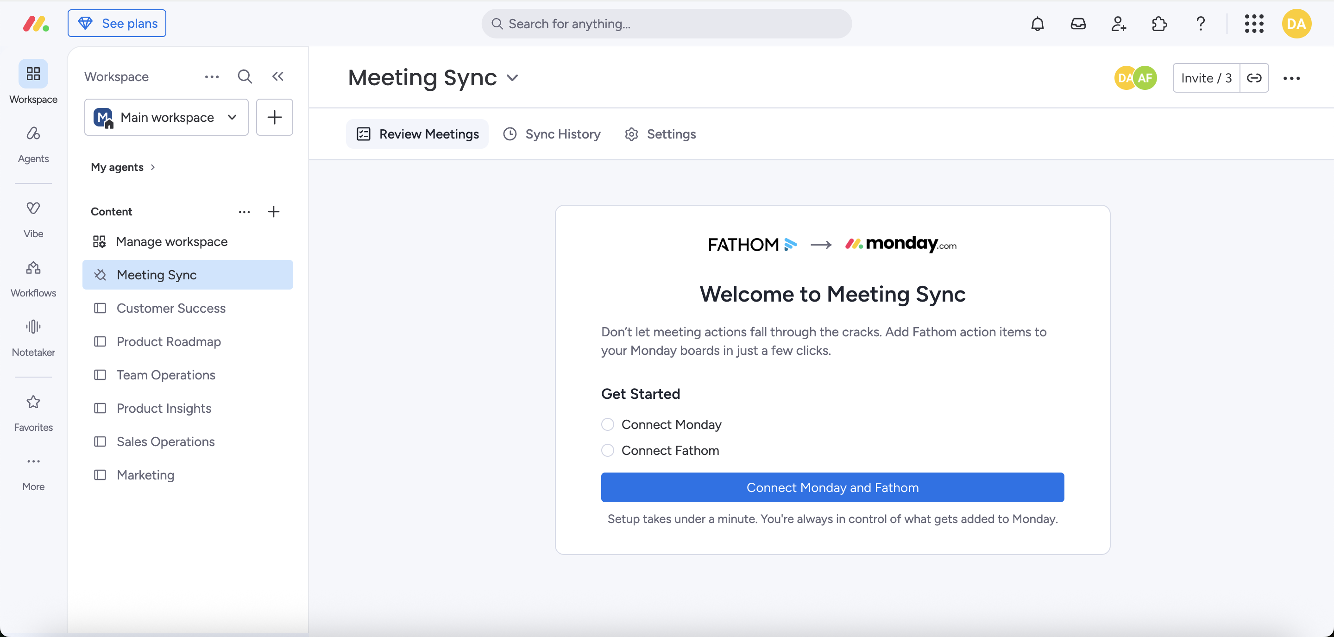This screenshot has height=637, width=1334.
Task: Select the Connect Fathom radio option
Action: coord(607,450)
